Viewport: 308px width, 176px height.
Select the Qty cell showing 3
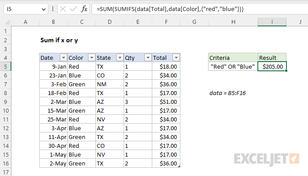tap(138, 102)
